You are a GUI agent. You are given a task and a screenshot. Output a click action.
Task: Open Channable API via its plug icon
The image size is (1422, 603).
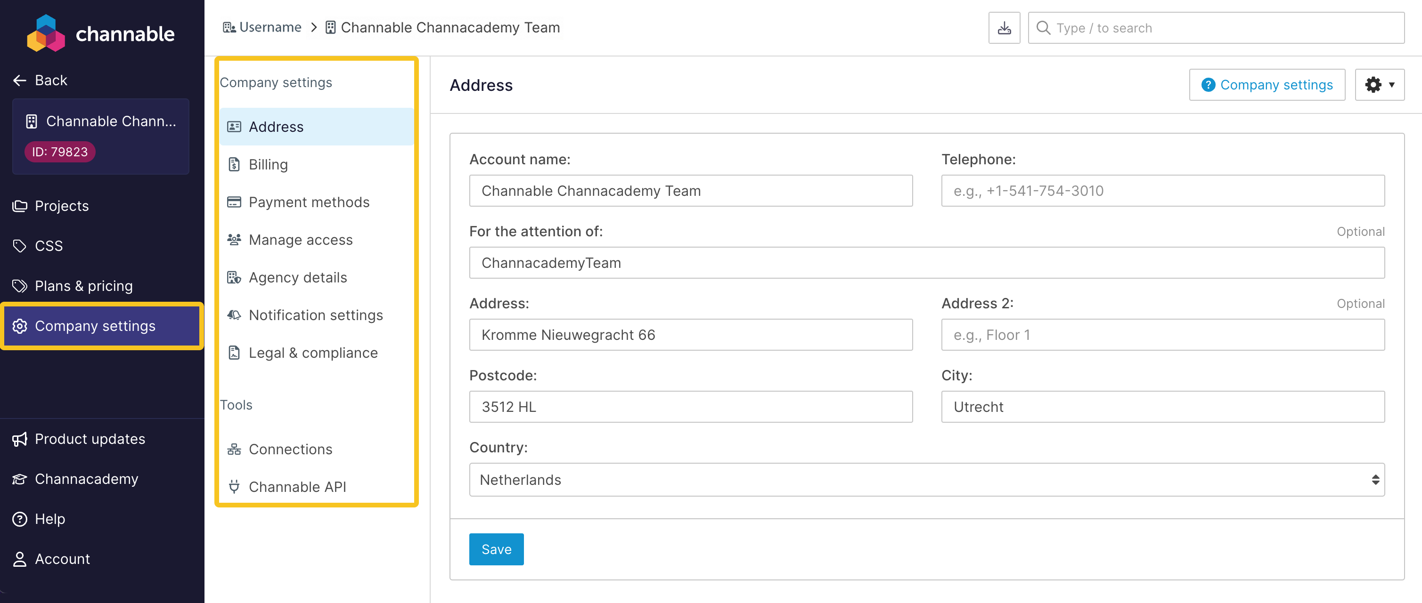tap(234, 487)
